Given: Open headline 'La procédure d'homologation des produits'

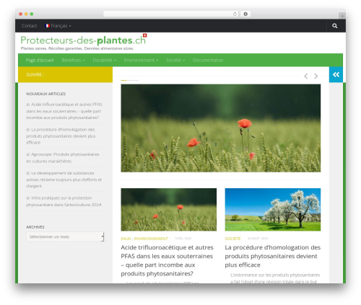Looking at the screenshot, I should [x=273, y=256].
